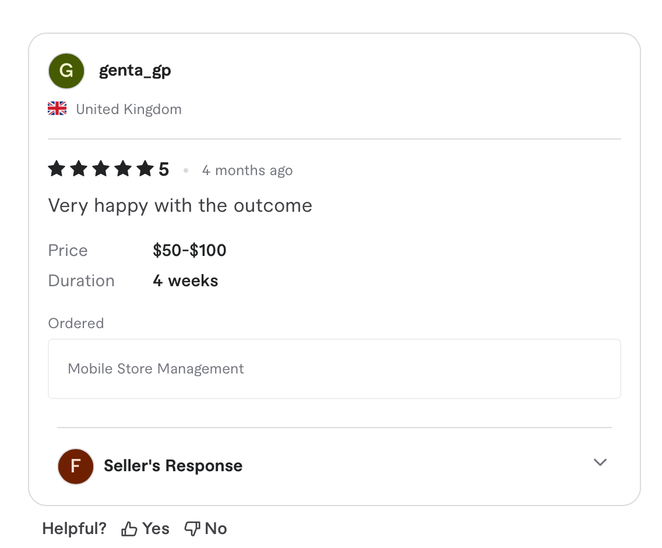The image size is (662, 548).
Task: Select the fifth rating star
Action: click(145, 169)
